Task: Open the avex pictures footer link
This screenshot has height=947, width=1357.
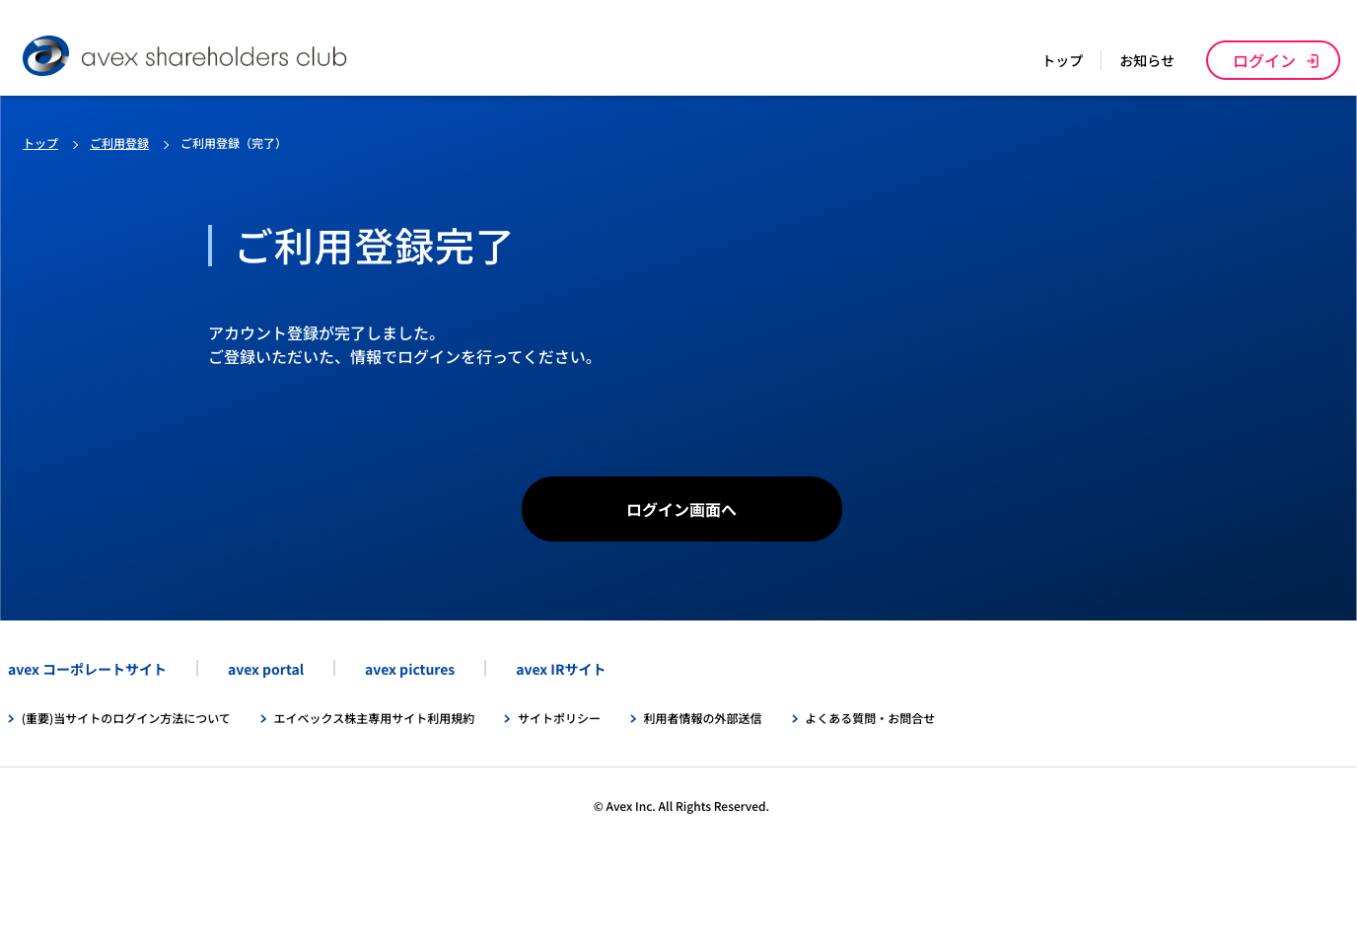Action: (x=409, y=670)
